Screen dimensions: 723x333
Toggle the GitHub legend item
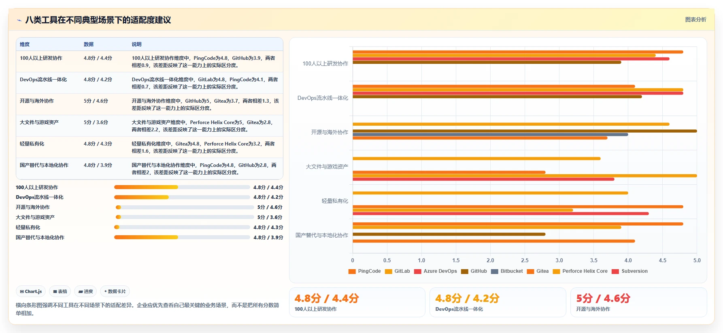click(474, 271)
